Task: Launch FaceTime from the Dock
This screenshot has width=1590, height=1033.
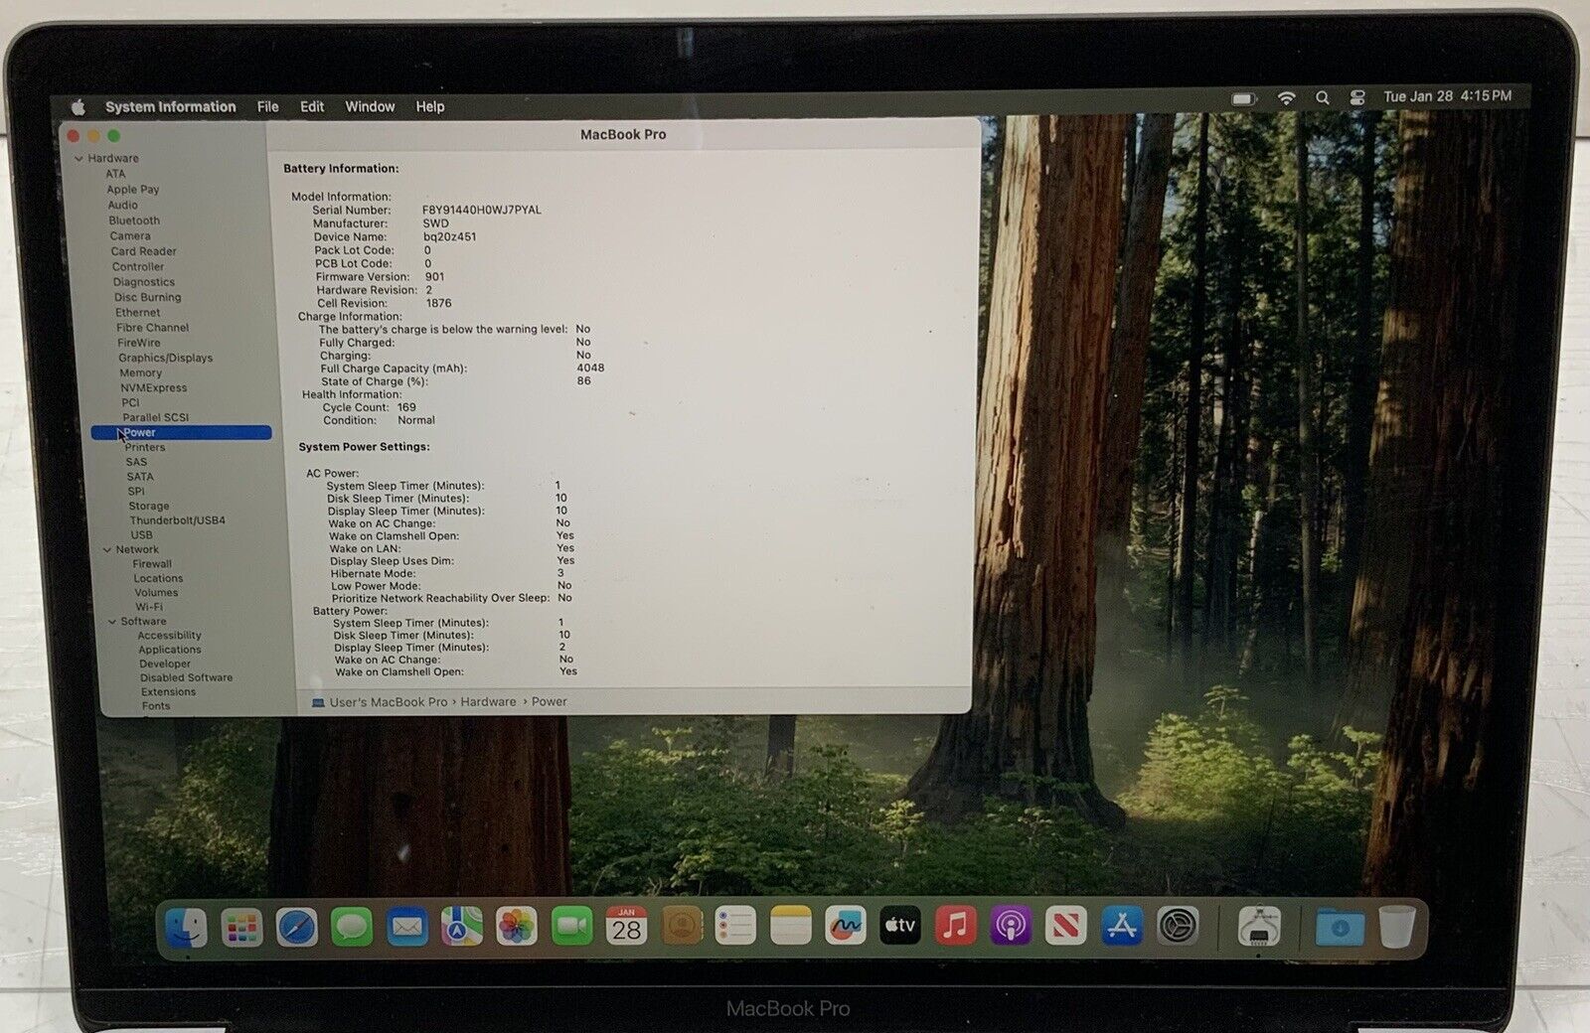Action: (x=571, y=928)
